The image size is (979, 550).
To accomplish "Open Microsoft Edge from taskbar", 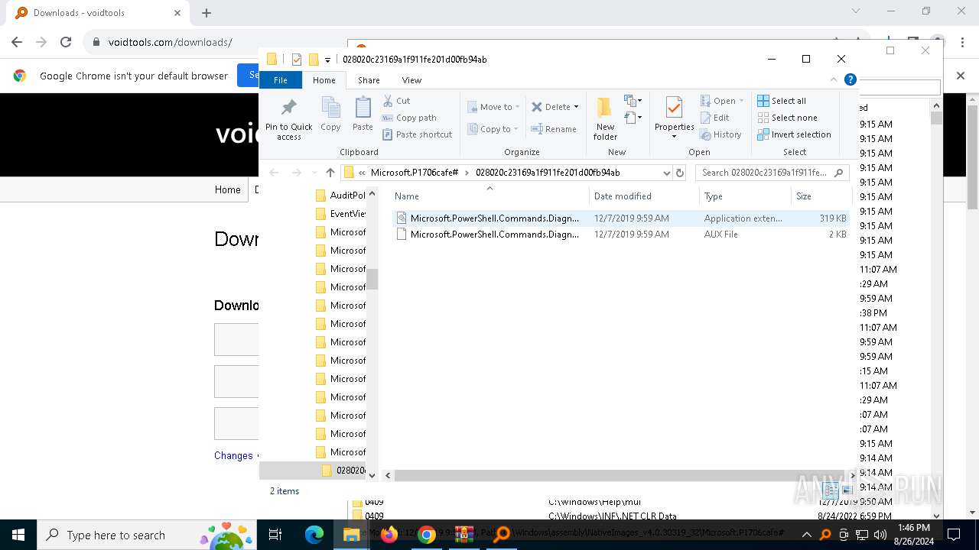I will click(314, 535).
